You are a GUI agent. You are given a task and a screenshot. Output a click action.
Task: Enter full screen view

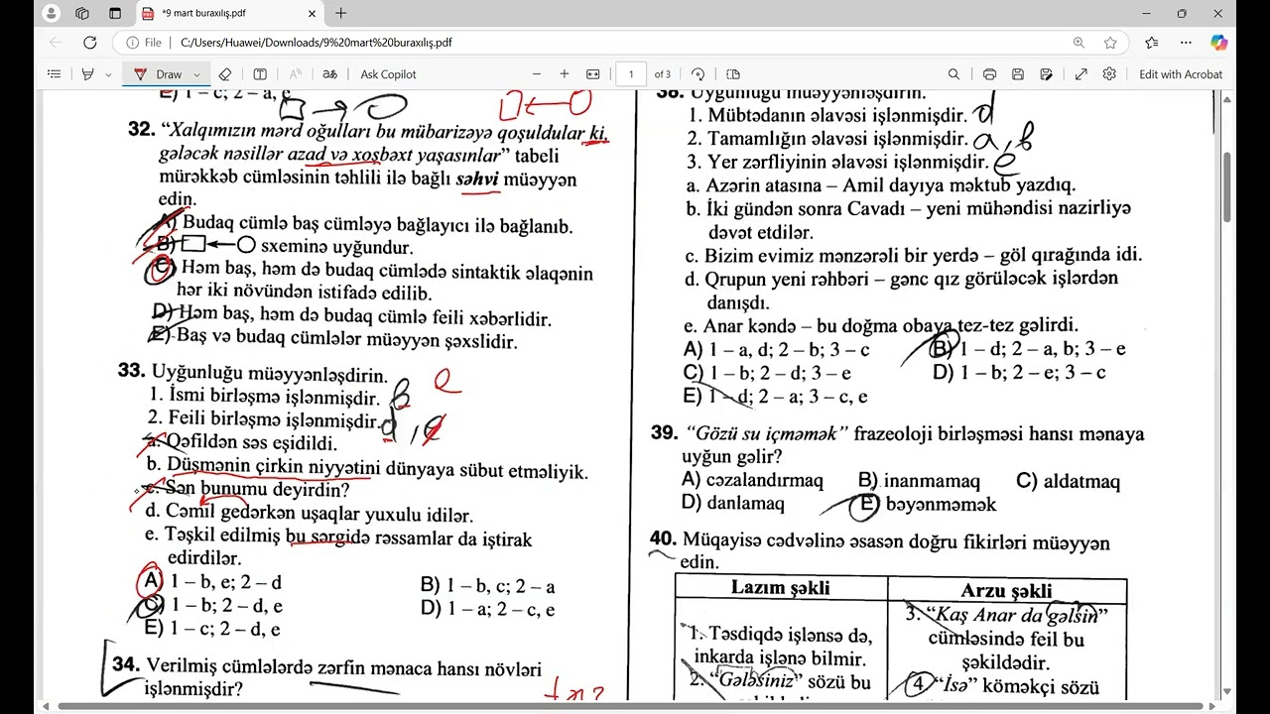1081,74
